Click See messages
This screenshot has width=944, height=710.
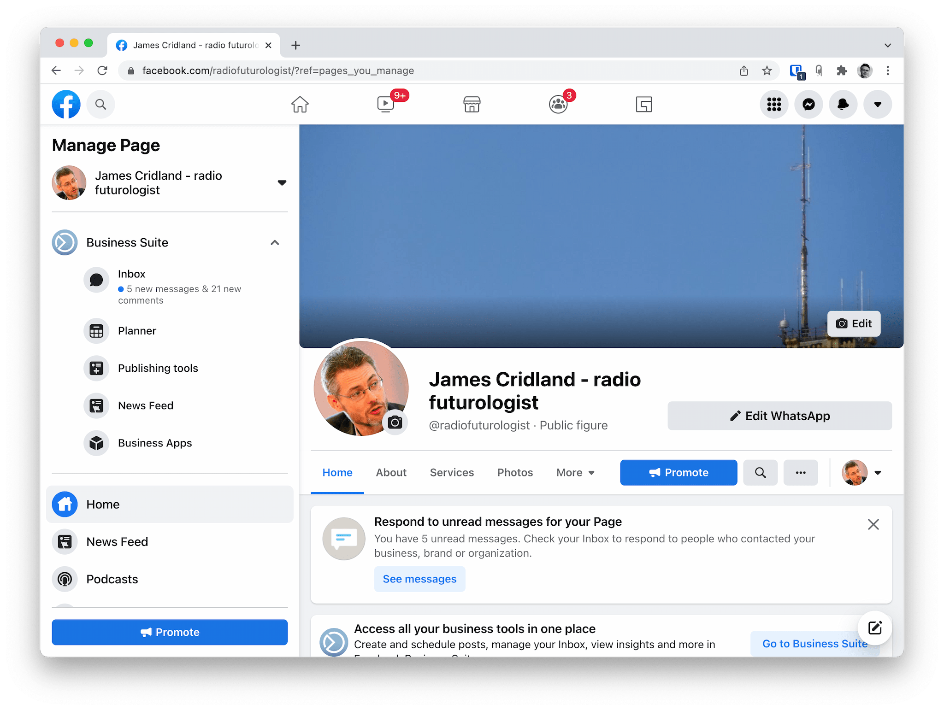(x=419, y=579)
